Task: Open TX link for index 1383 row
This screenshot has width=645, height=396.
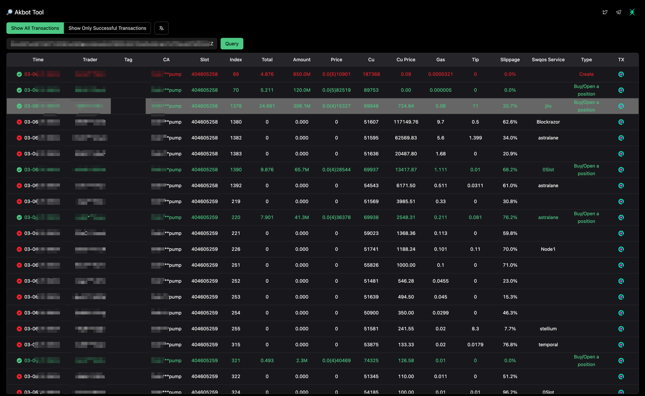Action: (621, 154)
